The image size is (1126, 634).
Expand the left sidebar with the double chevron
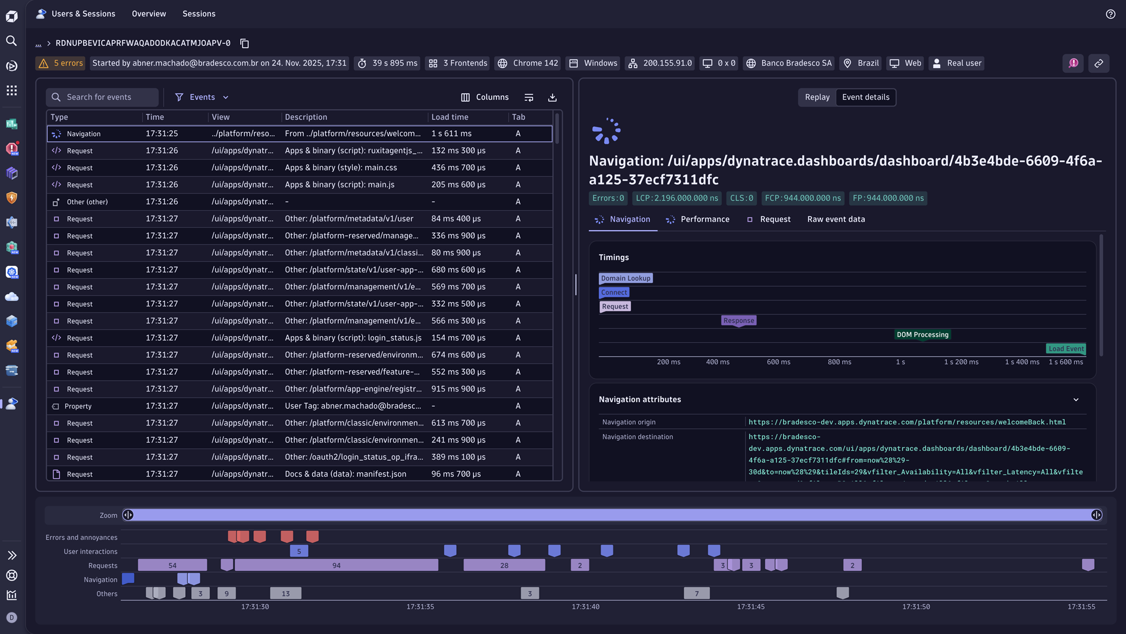tap(11, 555)
